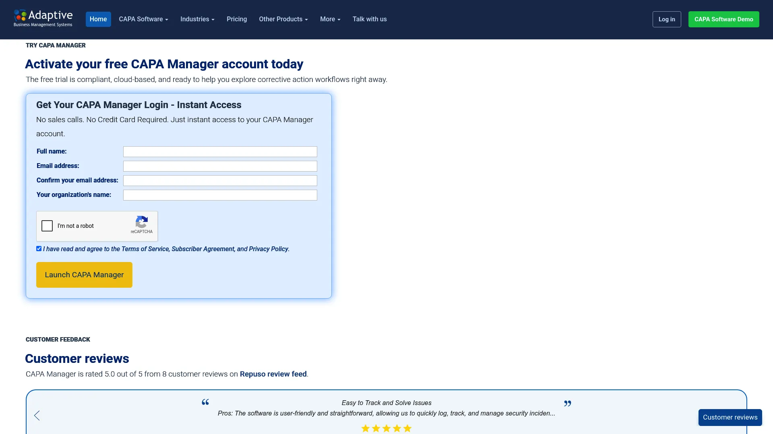Image resolution: width=773 pixels, height=434 pixels.
Task: Open the Repuso review feed link
Action: [273, 374]
